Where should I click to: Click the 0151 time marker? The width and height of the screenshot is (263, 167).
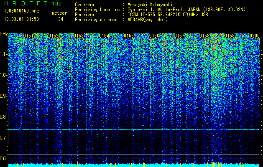pyautogui.click(x=28, y=36)
